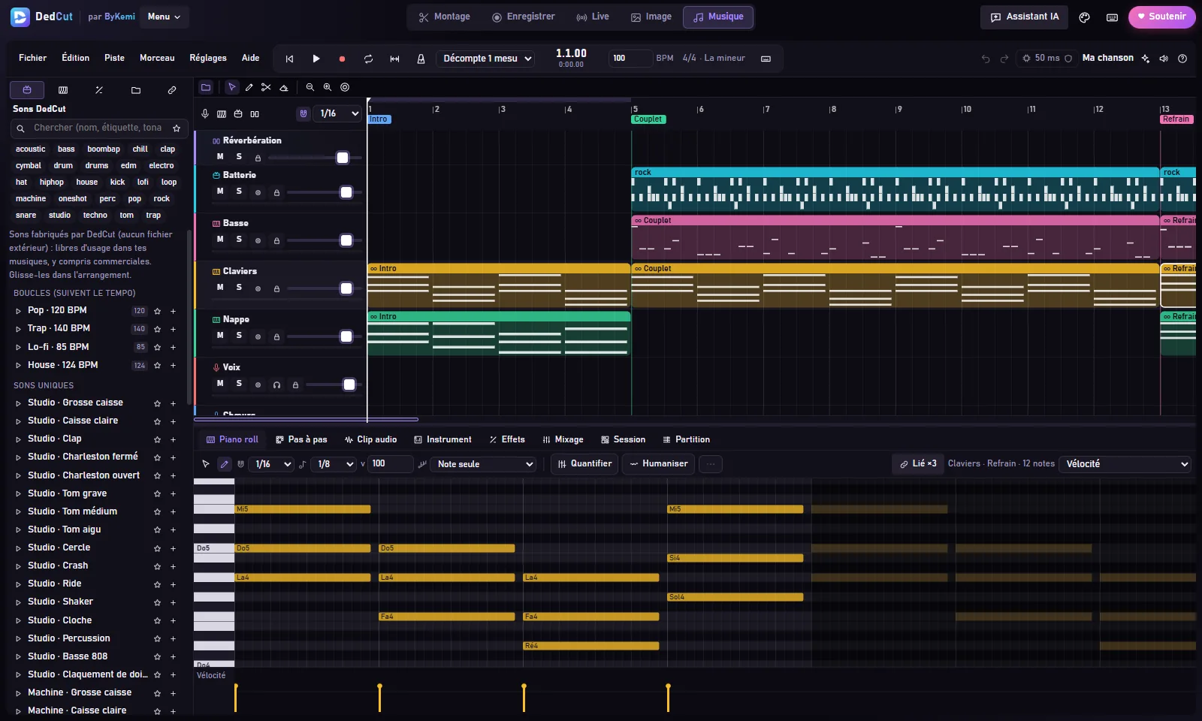Click the Humaniser button
This screenshot has width=1202, height=721.
(659, 464)
